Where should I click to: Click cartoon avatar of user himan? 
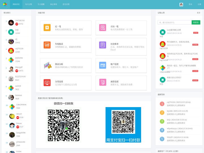click(12, 126)
